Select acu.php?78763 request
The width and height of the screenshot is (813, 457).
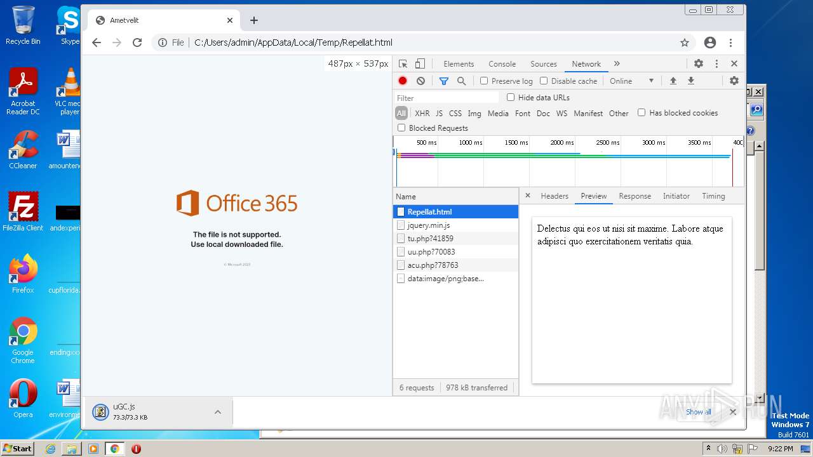(x=455, y=265)
